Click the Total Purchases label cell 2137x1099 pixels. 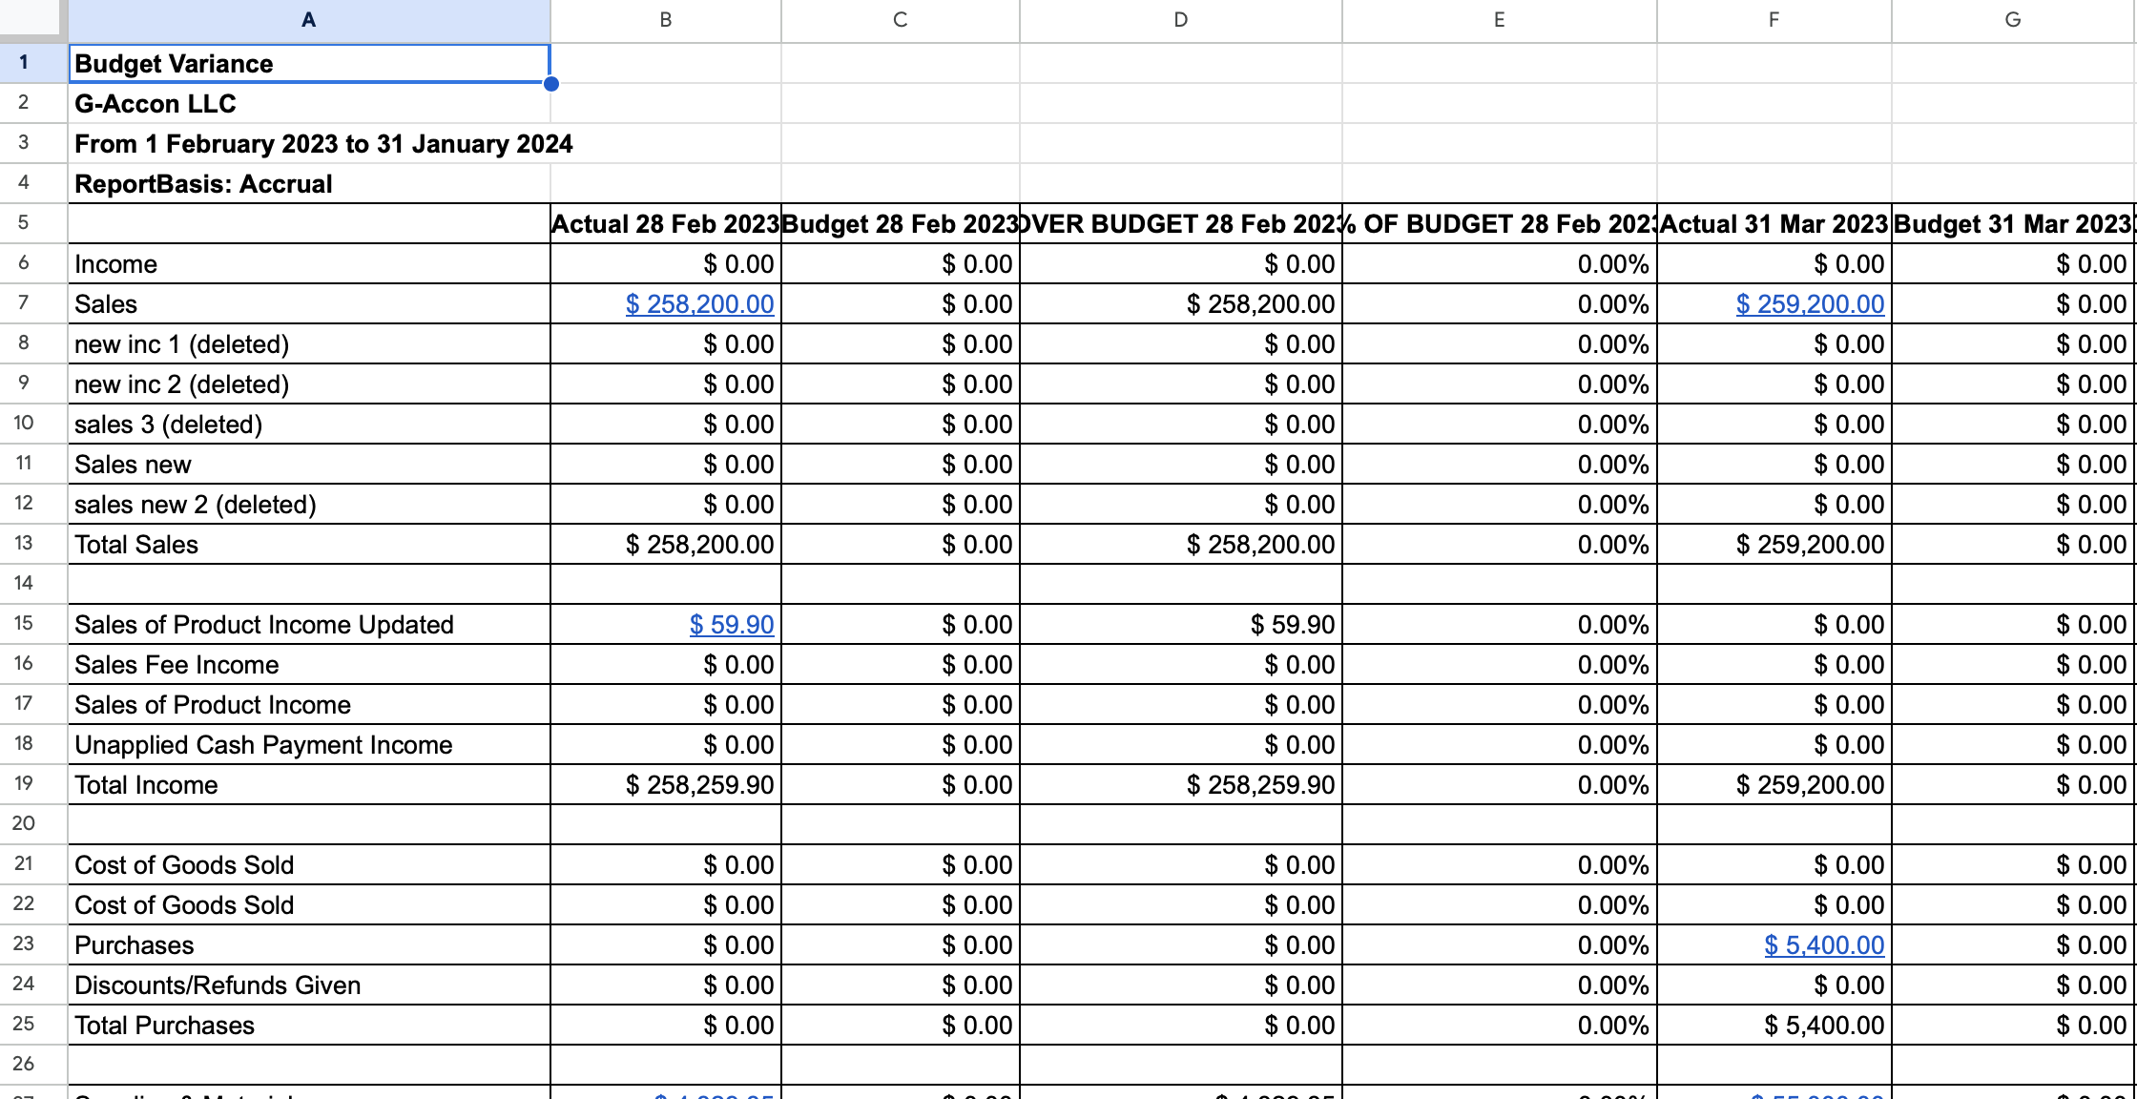(308, 1025)
